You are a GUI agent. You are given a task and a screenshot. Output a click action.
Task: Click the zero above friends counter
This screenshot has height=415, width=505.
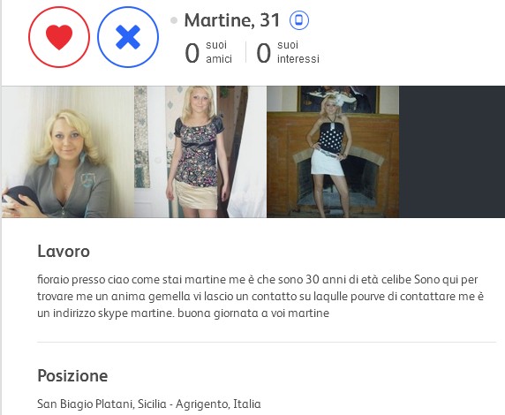(192, 53)
